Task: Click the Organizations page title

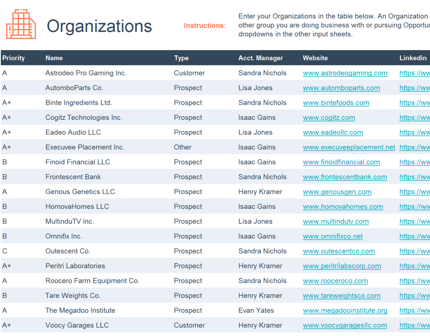Action: pos(99,26)
